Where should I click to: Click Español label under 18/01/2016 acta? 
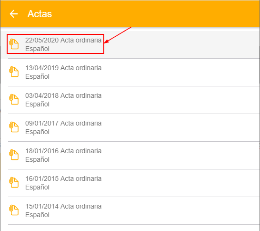coord(37,159)
